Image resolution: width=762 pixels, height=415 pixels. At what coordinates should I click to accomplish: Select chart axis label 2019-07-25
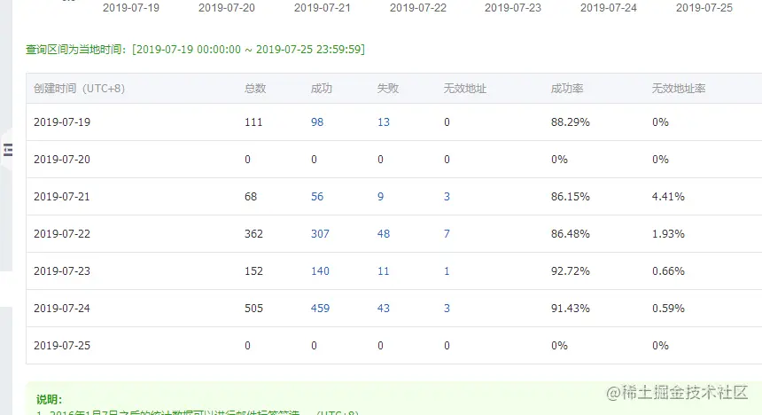[704, 8]
